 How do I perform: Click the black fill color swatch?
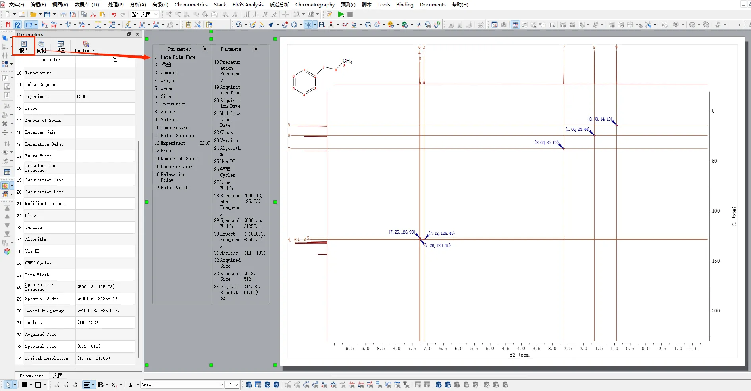[24, 385]
